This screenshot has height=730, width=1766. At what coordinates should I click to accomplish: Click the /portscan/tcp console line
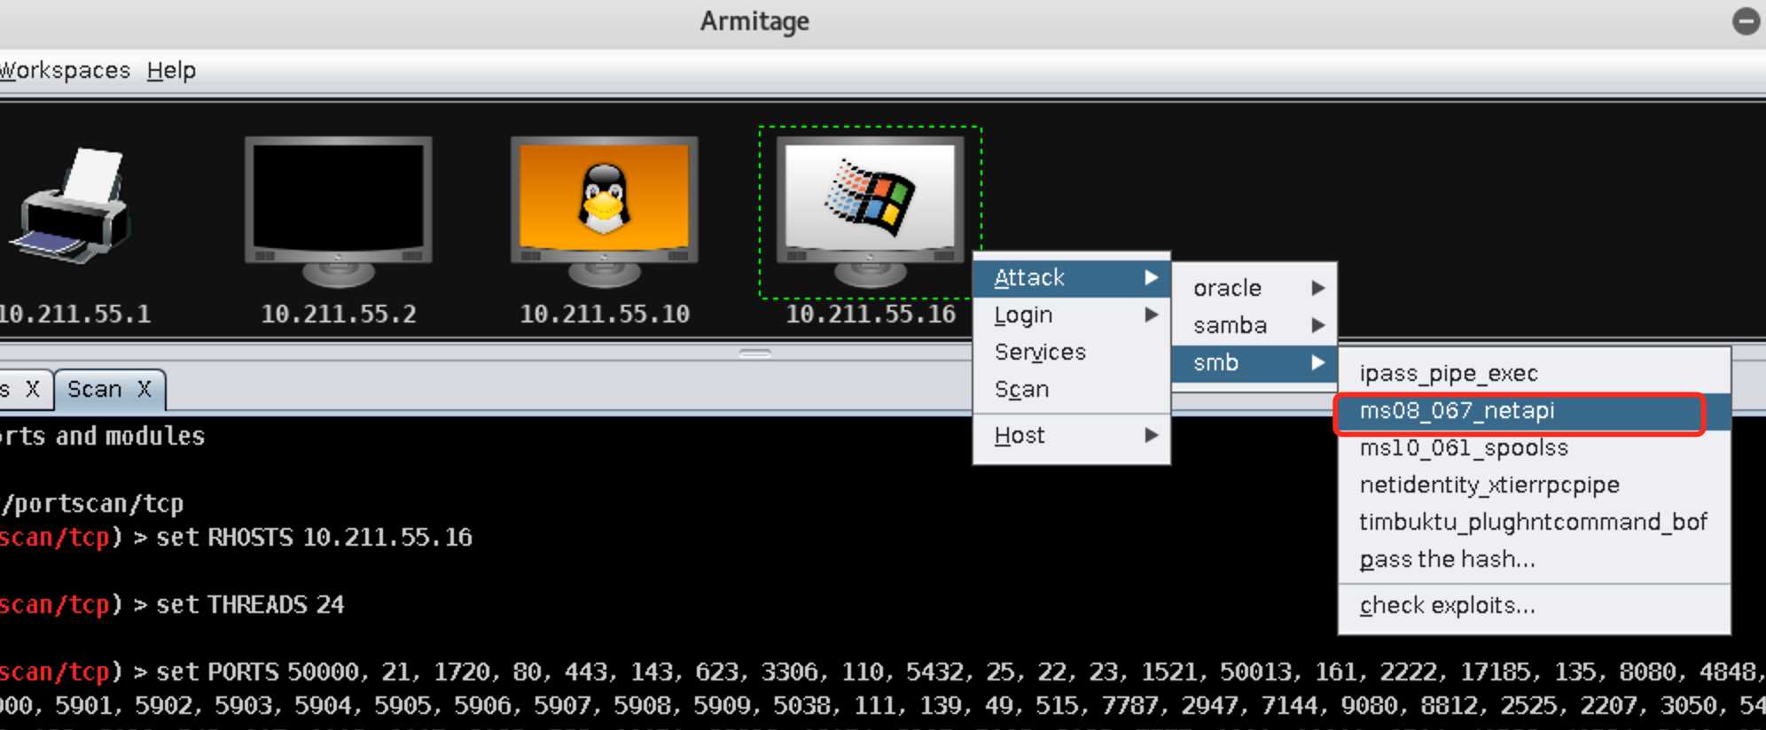pyautogui.click(x=92, y=503)
